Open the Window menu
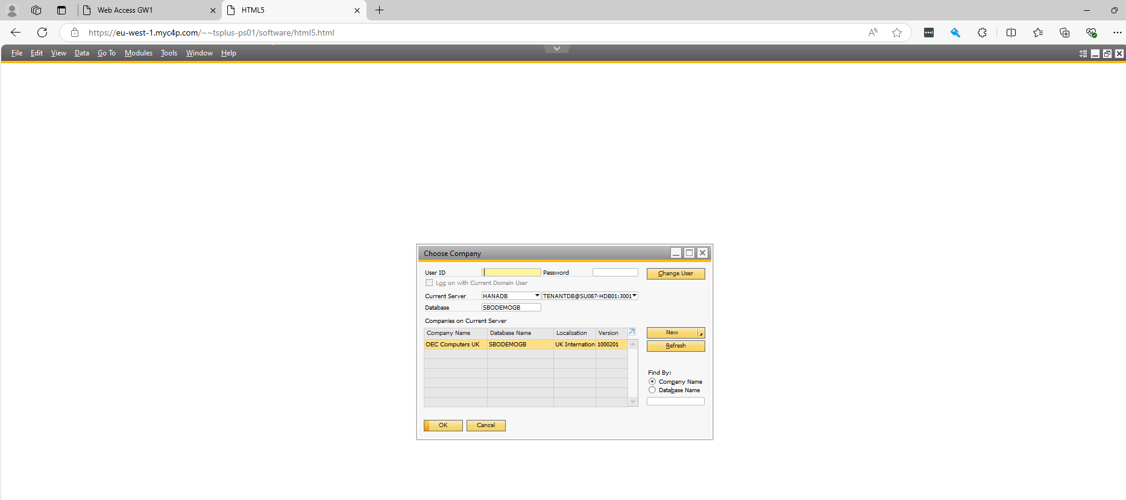The height and width of the screenshot is (500, 1126). point(200,53)
